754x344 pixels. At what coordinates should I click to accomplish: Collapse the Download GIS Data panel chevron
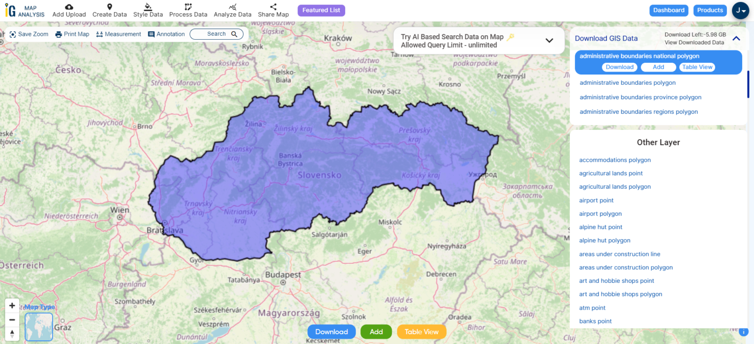[735, 38]
